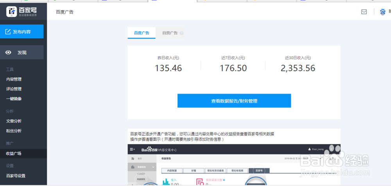This screenshot has height=186, width=391.
Task: Click the bar chart icon beside 数据报告
Action: pos(133,167)
